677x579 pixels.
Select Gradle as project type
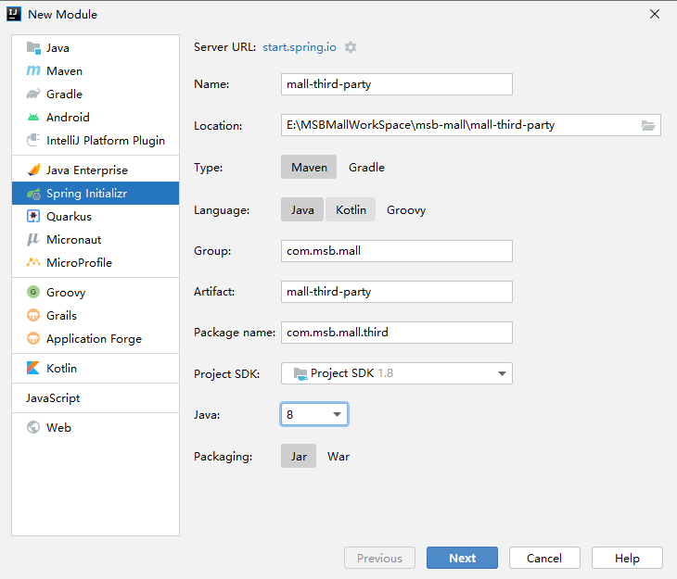pos(366,167)
